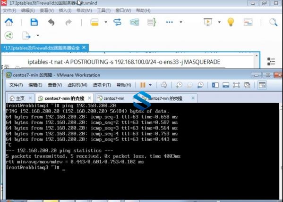This screenshot has height=202, width=283.
Task: Save the mind map with floppy icon
Action: point(34,22)
